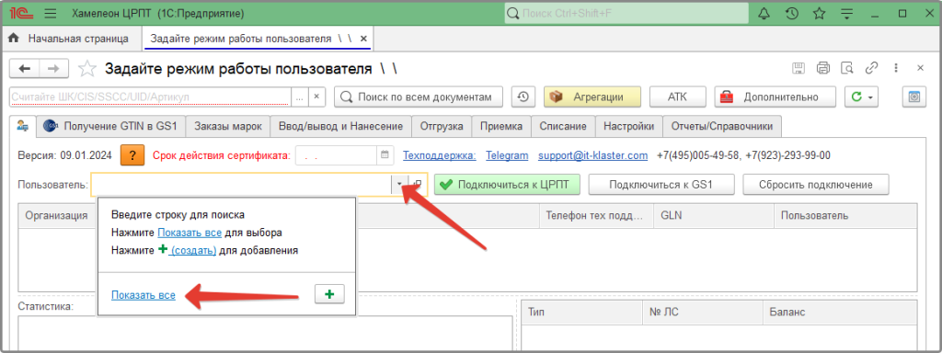942x353 pixels.
Task: Open Дополнительно with red toolbox icon
Action: 775,97
